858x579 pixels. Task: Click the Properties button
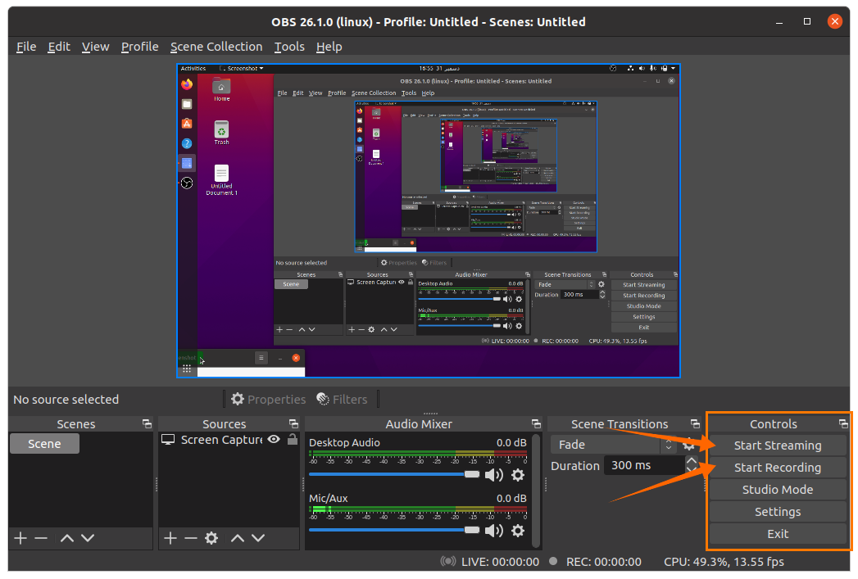point(268,400)
